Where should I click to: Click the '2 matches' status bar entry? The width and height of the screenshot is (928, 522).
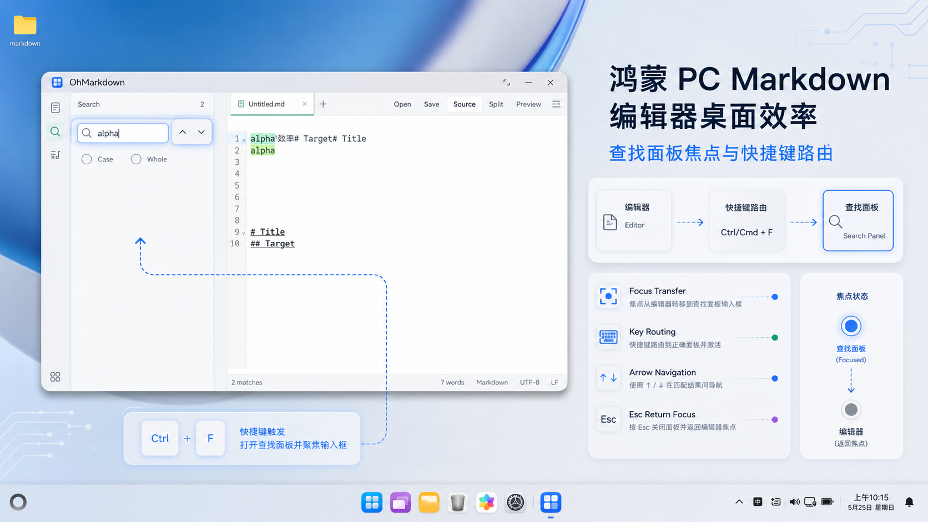pyautogui.click(x=247, y=382)
